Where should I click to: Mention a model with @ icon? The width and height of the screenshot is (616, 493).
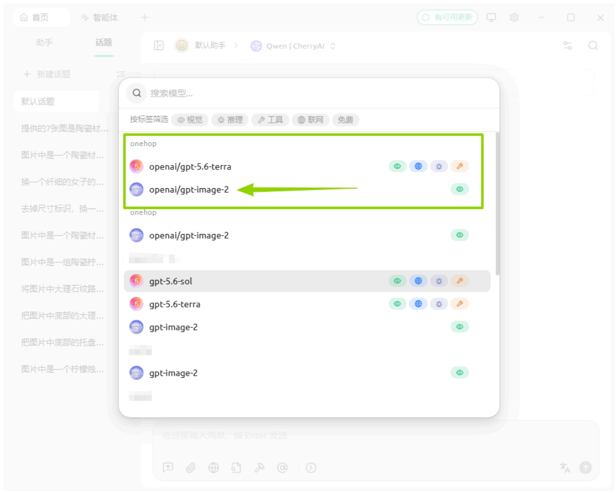click(282, 467)
